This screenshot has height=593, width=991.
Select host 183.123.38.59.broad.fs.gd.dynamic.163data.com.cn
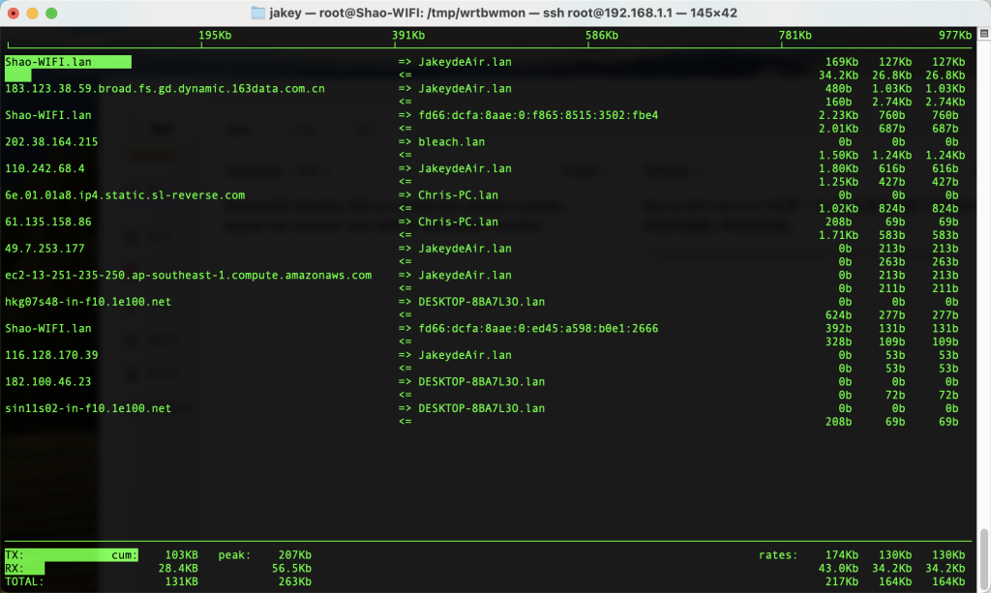point(165,89)
